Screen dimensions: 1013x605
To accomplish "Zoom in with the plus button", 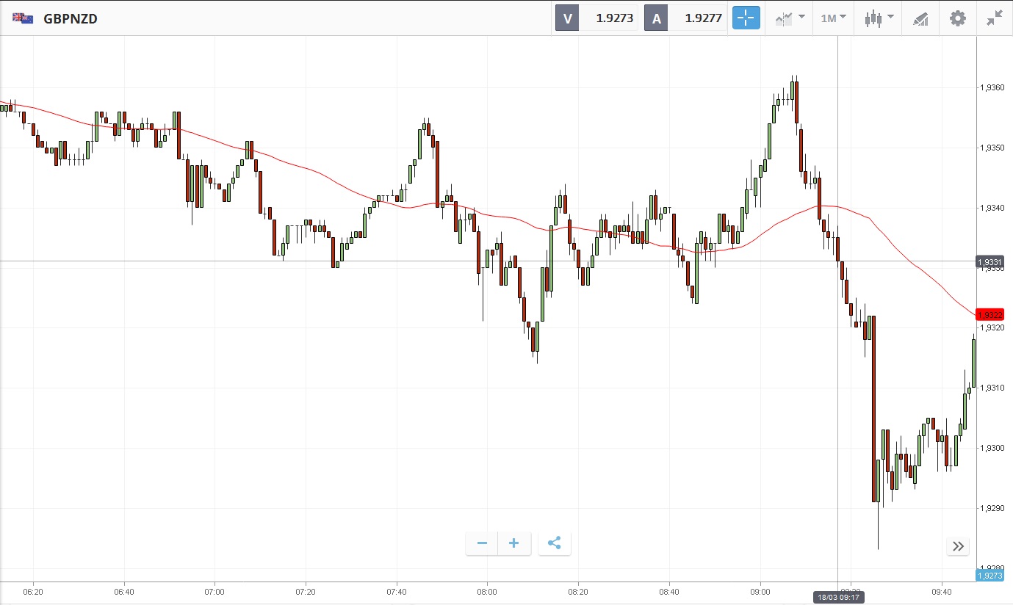I will click(x=514, y=543).
